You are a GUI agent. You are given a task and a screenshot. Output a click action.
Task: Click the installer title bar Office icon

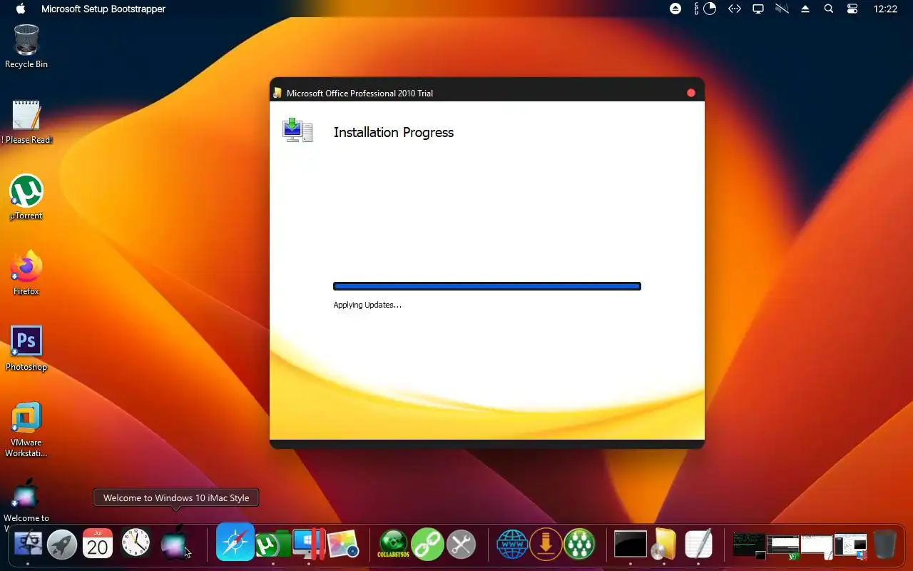pos(277,93)
